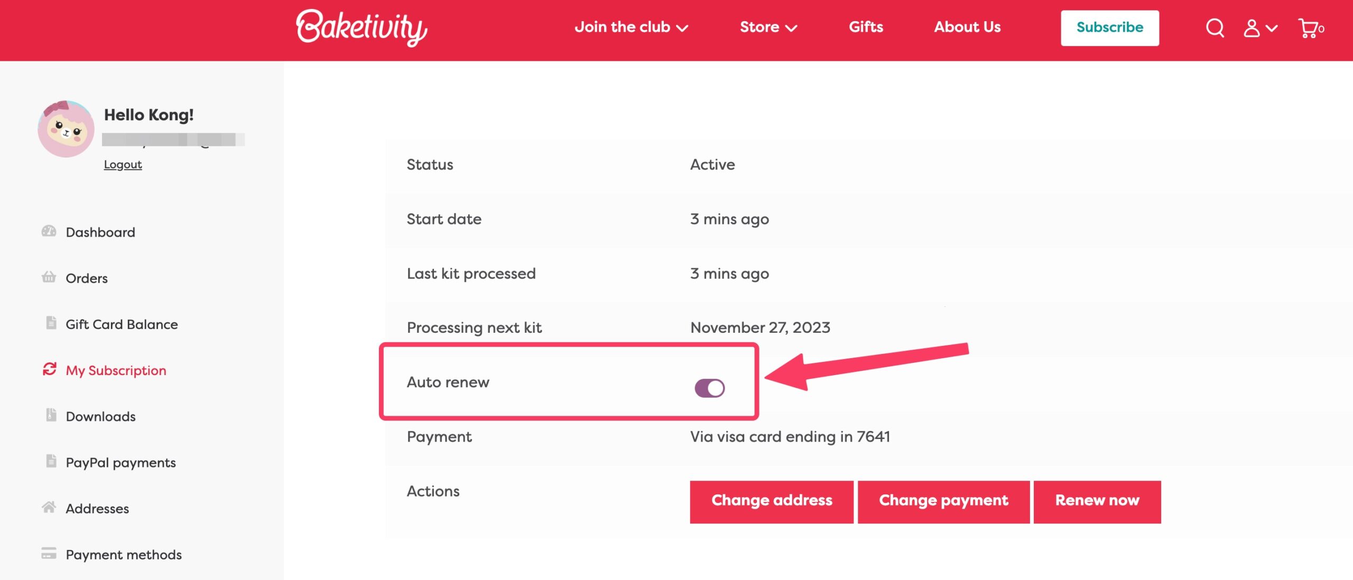Open the user account dropdown

pos(1259,27)
